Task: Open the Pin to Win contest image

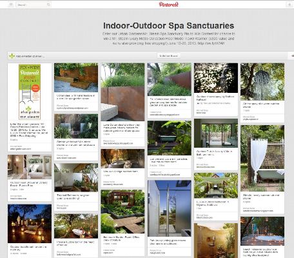Action: click(30, 92)
